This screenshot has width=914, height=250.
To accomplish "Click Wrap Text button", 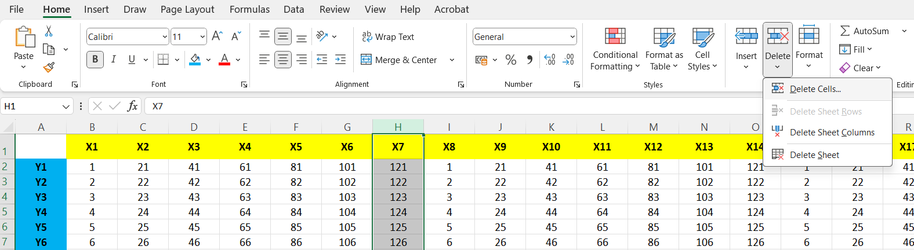I will [388, 36].
